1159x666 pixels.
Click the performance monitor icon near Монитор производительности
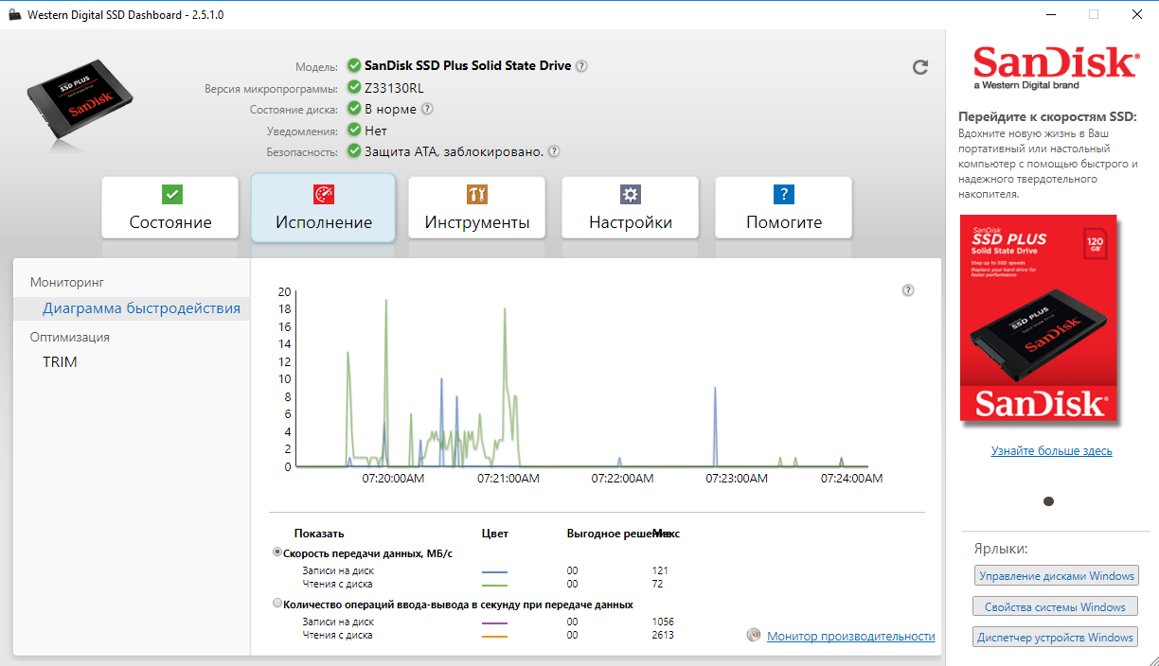tap(754, 636)
